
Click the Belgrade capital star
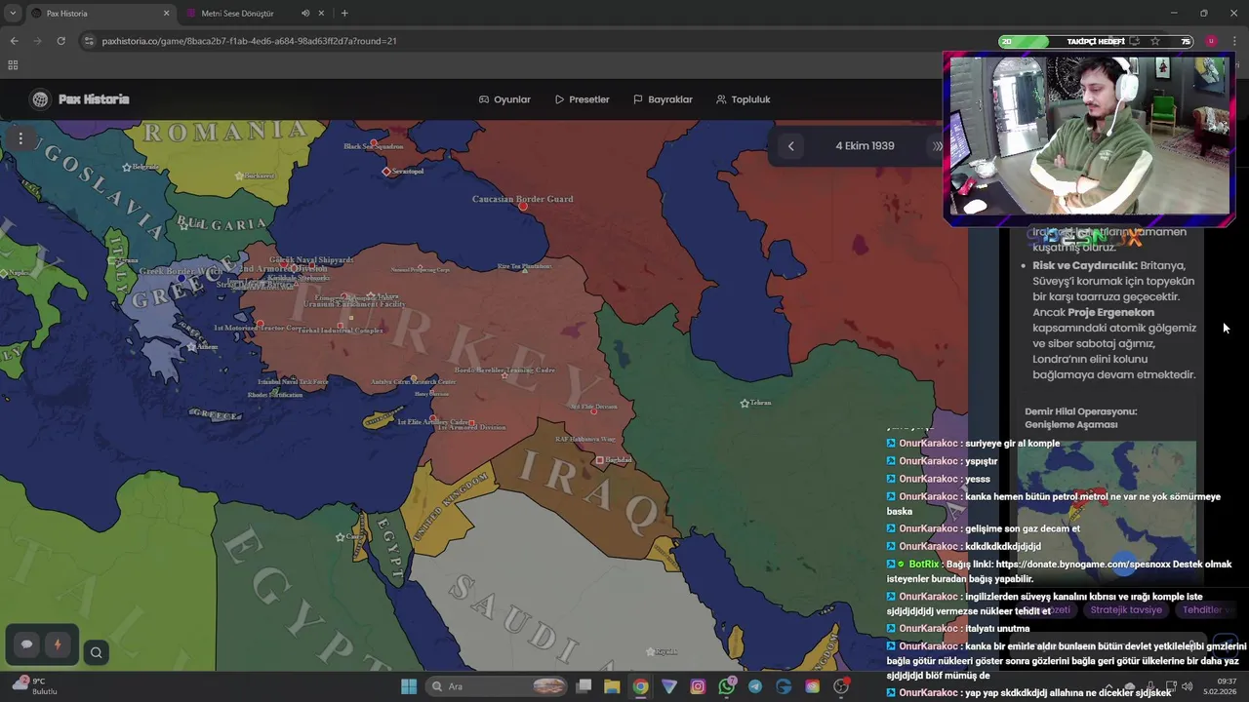tap(126, 168)
